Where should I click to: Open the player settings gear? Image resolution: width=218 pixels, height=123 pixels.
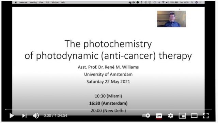point(171,115)
